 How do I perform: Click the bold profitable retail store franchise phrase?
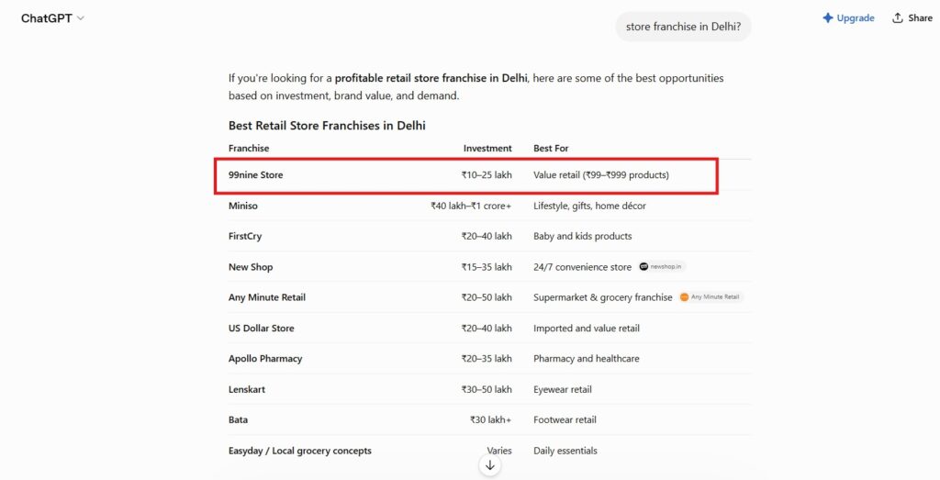[x=431, y=78]
